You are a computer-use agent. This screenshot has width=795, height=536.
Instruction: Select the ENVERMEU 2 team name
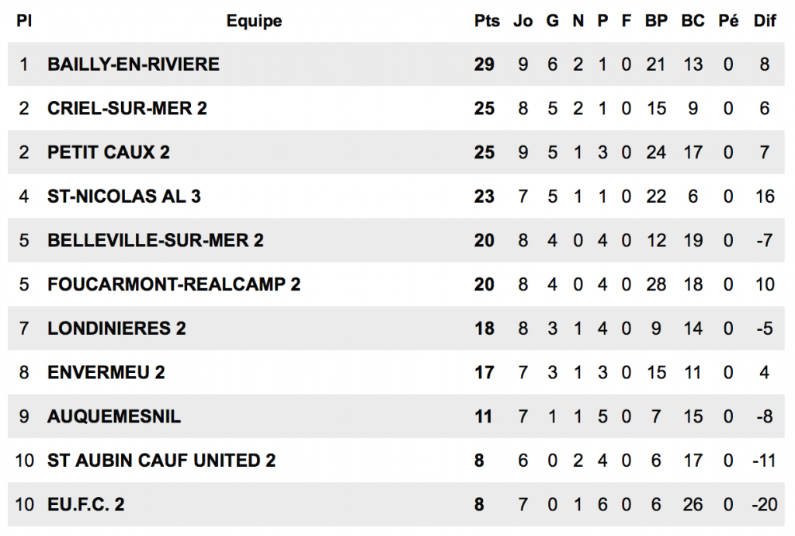click(x=106, y=373)
